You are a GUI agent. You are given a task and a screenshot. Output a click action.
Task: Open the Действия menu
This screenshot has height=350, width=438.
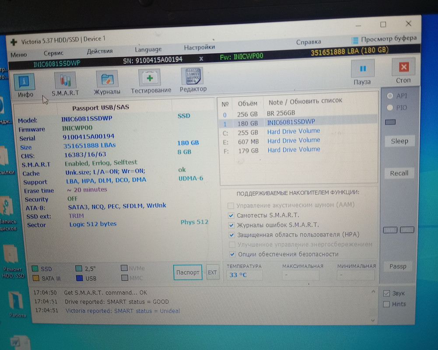(x=99, y=51)
